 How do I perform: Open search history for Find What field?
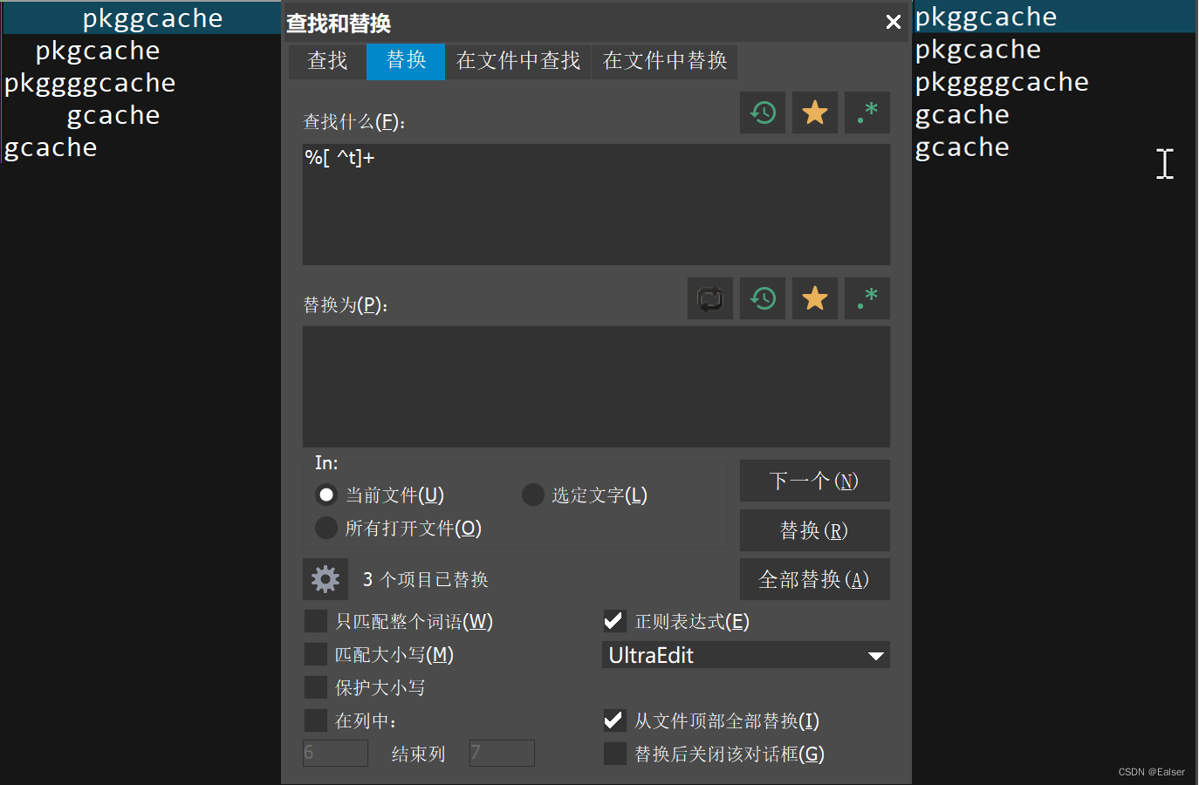click(x=763, y=113)
